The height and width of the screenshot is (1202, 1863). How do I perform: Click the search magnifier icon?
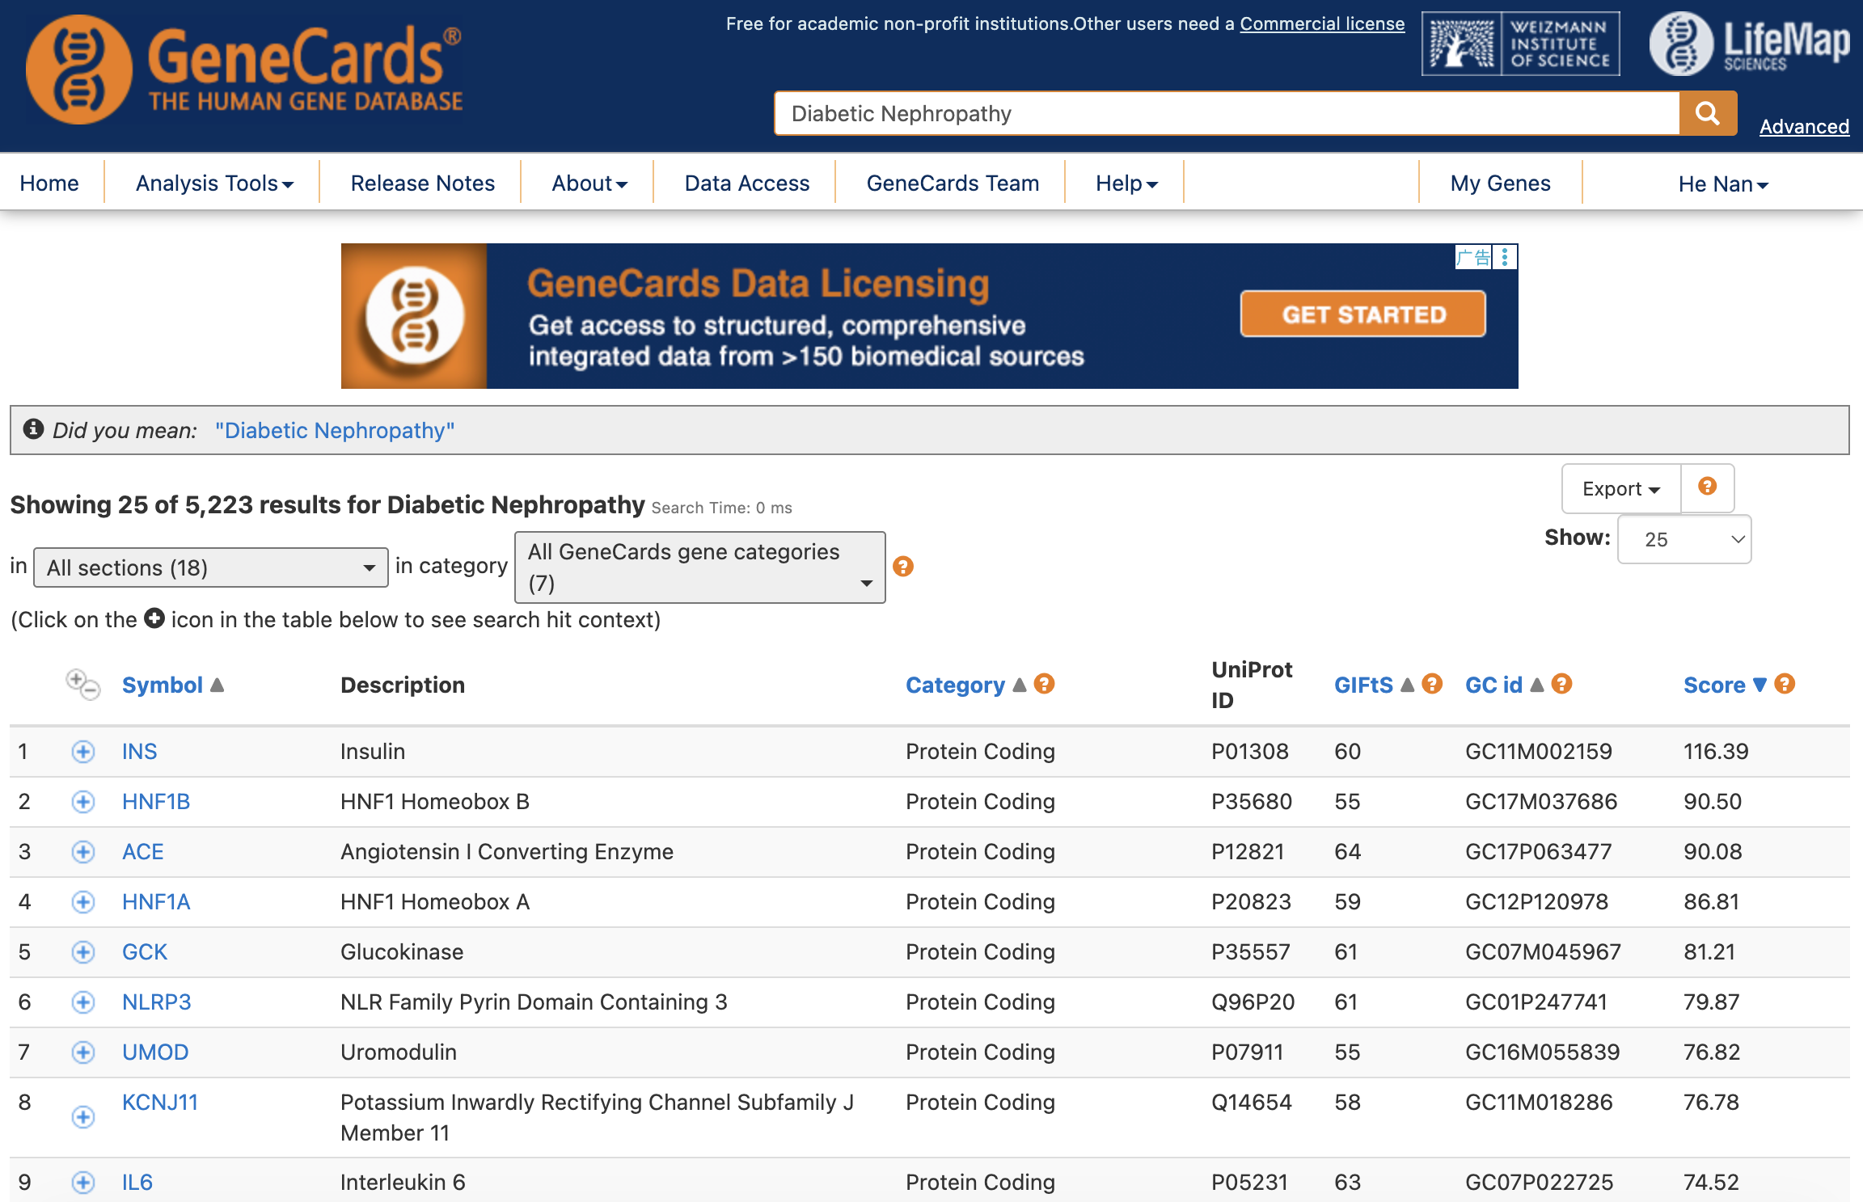tap(1708, 113)
